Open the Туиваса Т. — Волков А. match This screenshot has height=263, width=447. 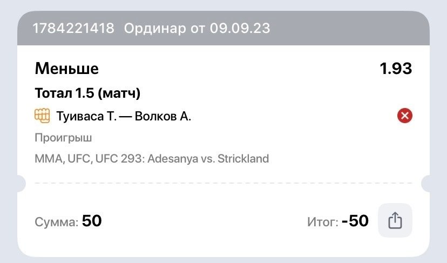coord(124,116)
